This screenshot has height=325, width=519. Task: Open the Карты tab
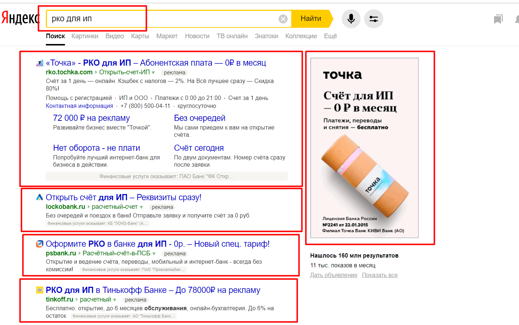tap(140, 36)
